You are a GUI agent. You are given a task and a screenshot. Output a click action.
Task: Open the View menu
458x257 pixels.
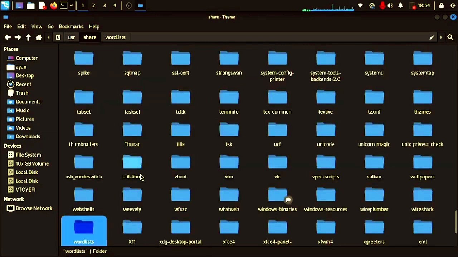pos(36,26)
